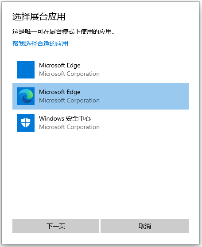Select the highlighted Microsoft Edge entry name

coord(60,92)
